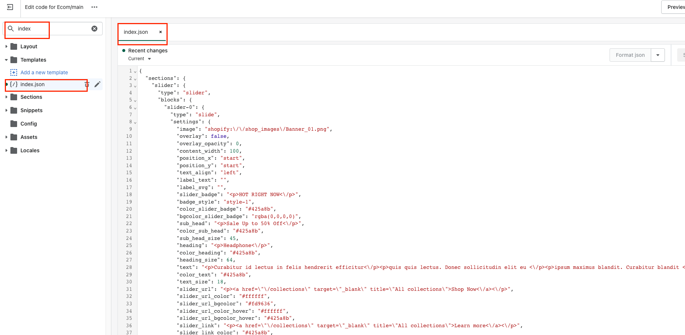Click the Config folder icon
This screenshot has height=335, width=685.
click(14, 124)
